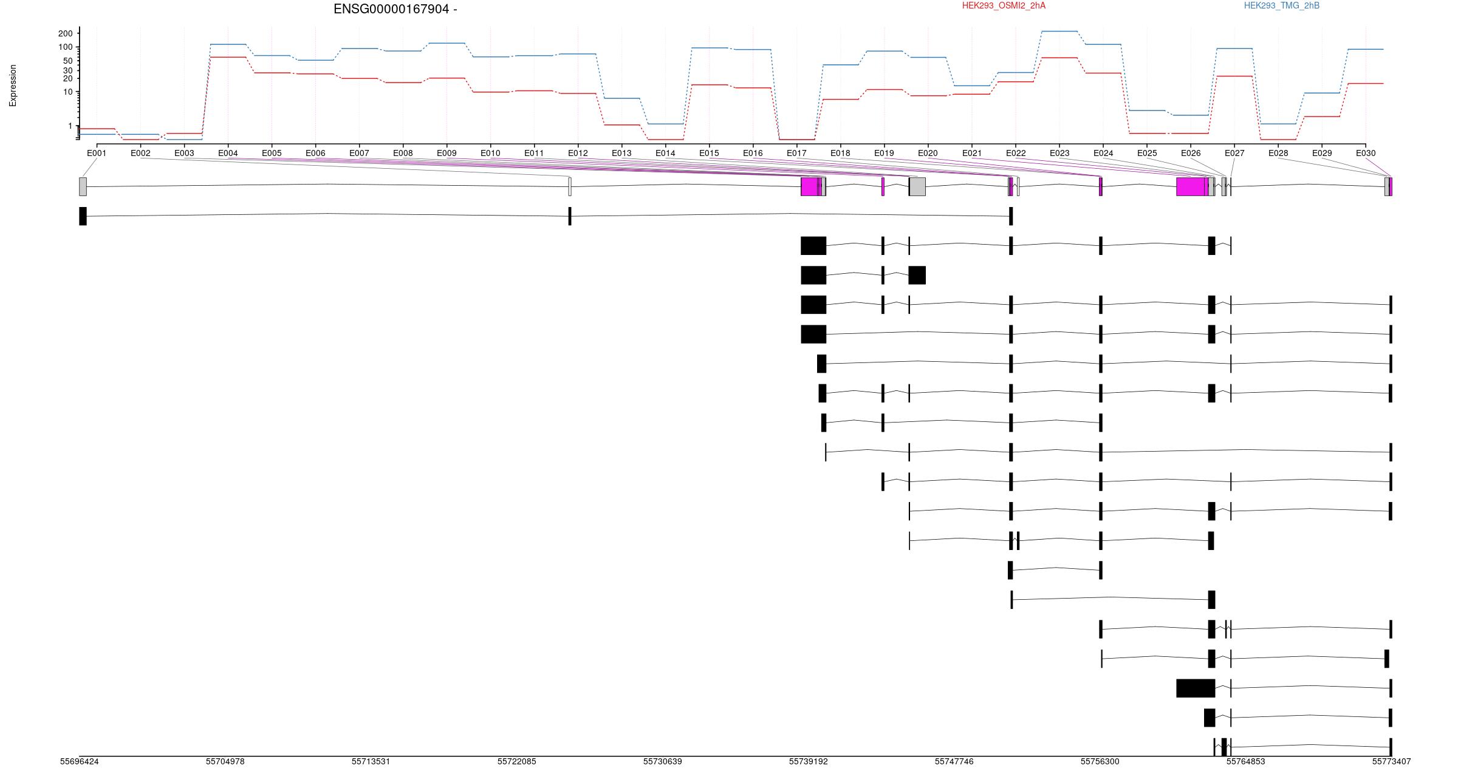Click exon bin label E001
Image resolution: width=1458 pixels, height=771 pixels.
point(97,153)
